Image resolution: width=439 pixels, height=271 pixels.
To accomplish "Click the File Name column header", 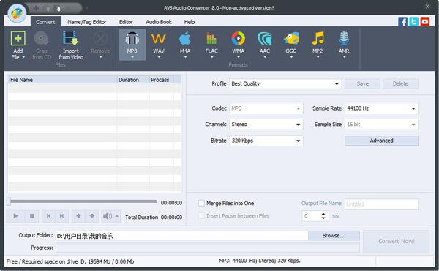I will pos(63,80).
